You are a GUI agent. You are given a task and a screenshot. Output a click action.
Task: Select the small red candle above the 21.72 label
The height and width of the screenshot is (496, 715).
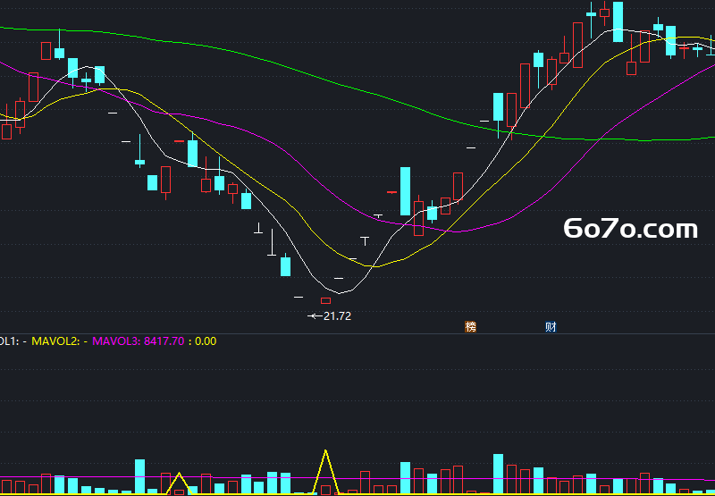325,301
